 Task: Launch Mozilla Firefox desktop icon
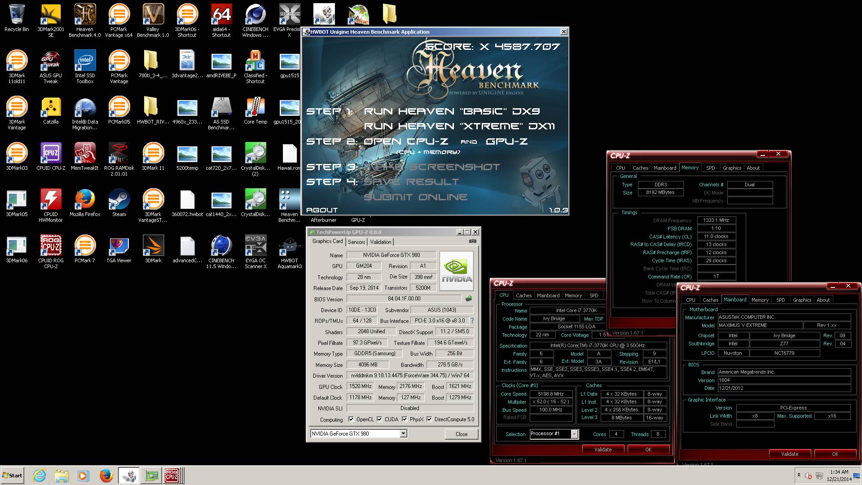(x=85, y=203)
